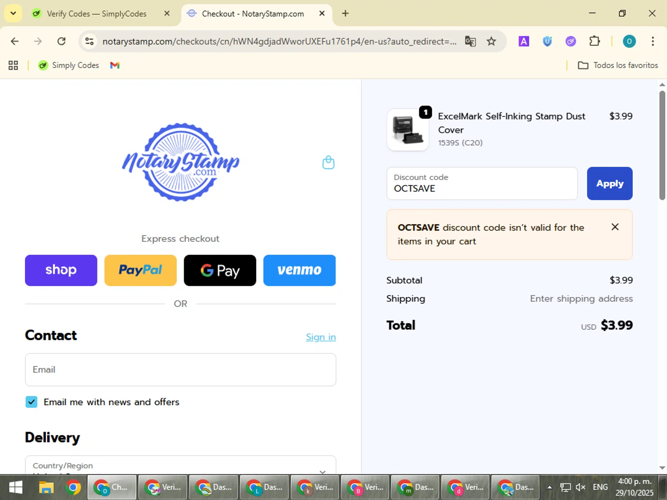
Task: Open Todos los favoritos folder
Action: pyautogui.click(x=618, y=65)
